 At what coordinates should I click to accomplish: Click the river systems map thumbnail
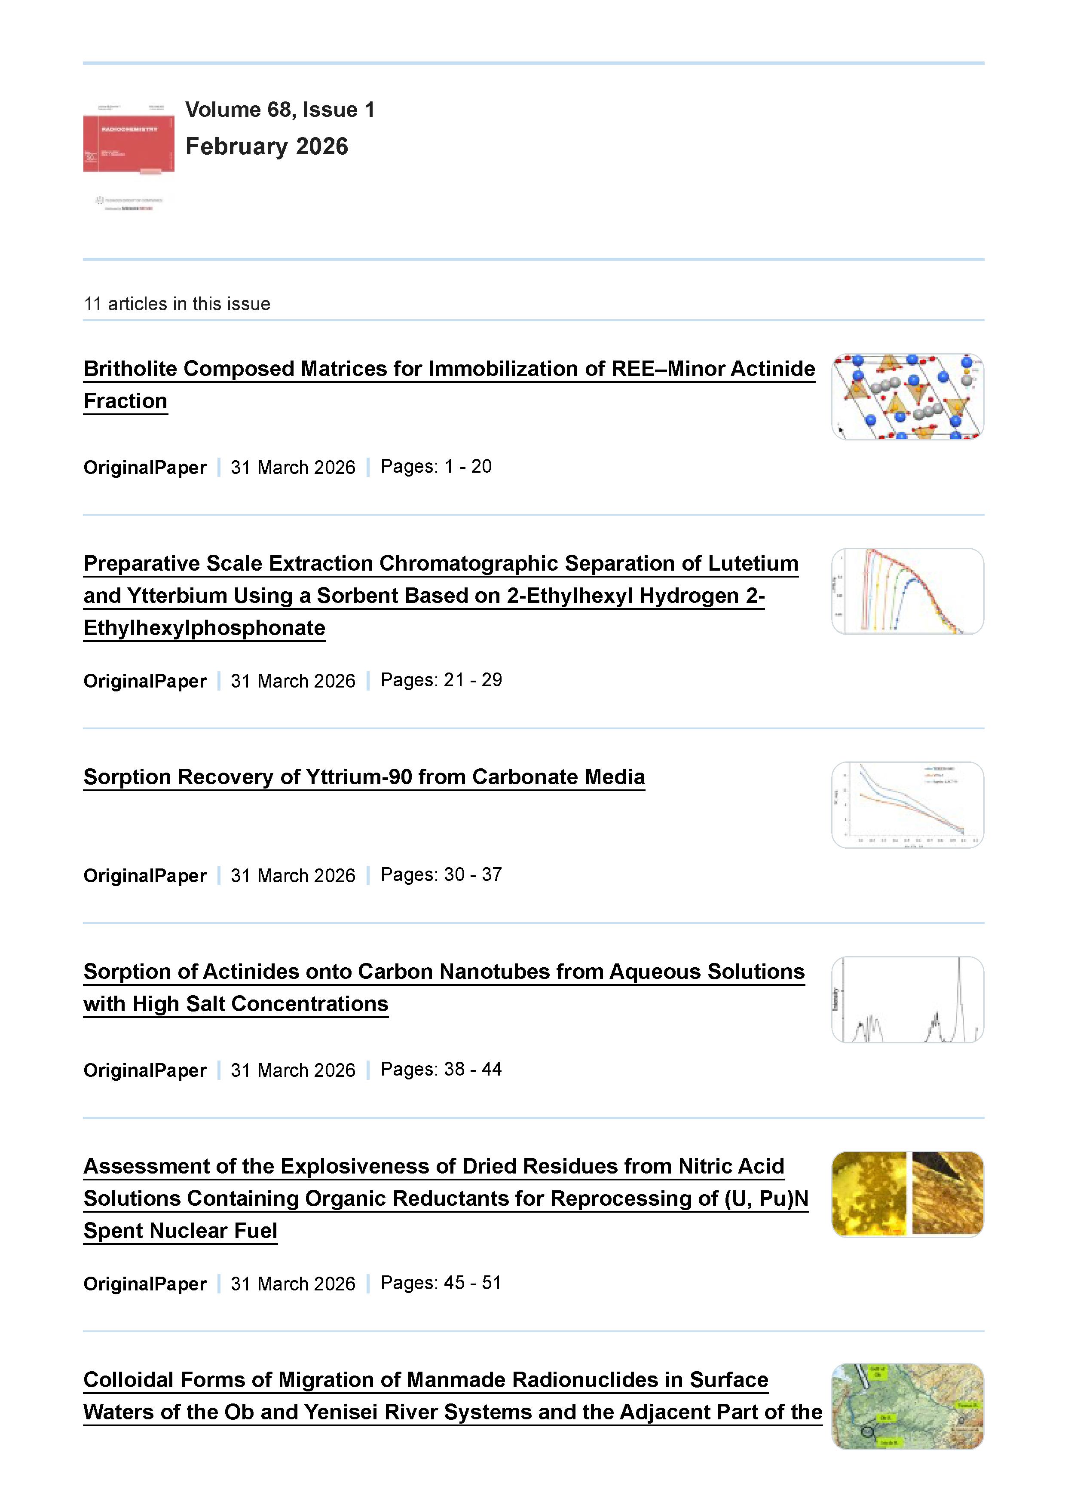[x=907, y=1407]
